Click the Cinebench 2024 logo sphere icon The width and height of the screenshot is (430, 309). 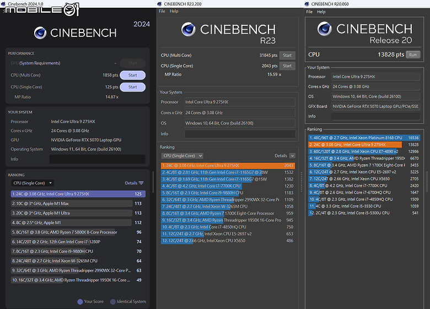[x=40, y=33]
